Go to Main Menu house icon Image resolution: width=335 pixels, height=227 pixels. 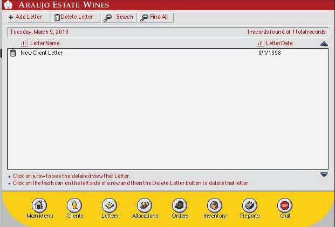(39, 205)
